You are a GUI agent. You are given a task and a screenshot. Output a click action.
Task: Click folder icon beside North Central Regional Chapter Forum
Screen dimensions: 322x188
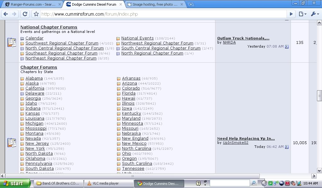coord(22,49)
